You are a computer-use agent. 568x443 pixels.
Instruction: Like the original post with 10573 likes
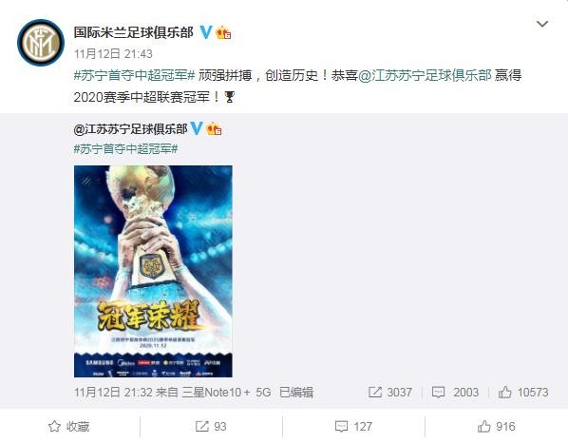[523, 392]
